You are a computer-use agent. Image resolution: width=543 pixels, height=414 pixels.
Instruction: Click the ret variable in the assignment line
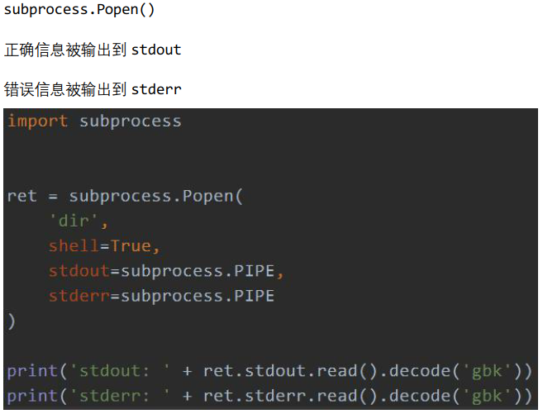22,196
